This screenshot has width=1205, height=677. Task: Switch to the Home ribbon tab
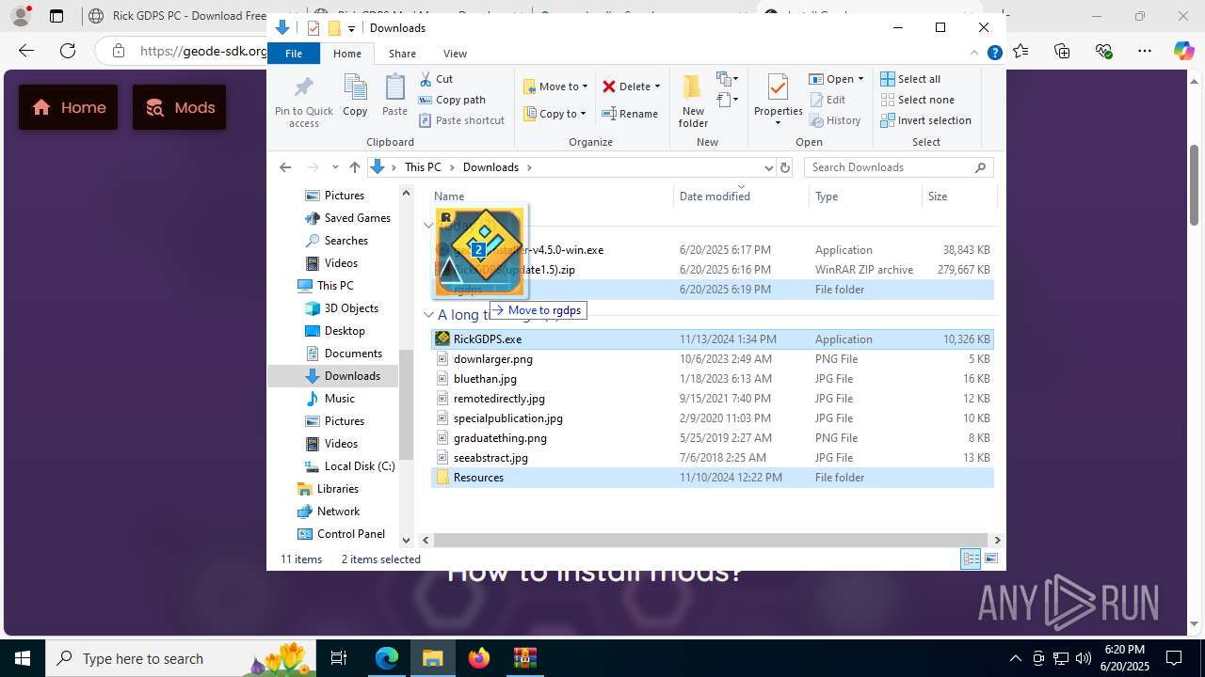coord(346,54)
